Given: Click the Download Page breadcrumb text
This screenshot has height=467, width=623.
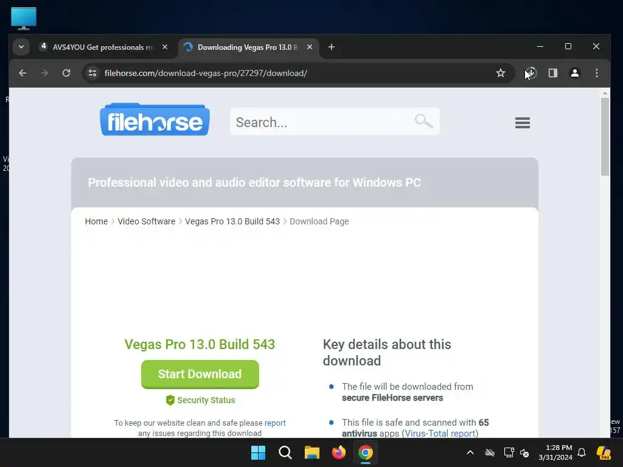Looking at the screenshot, I should (319, 221).
